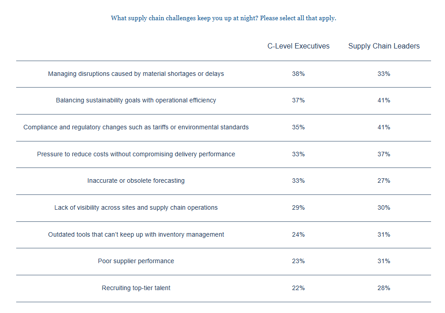This screenshot has height=313, width=445.
Task: Click the 27% value for inaccurate forecasting
Action: click(x=384, y=181)
